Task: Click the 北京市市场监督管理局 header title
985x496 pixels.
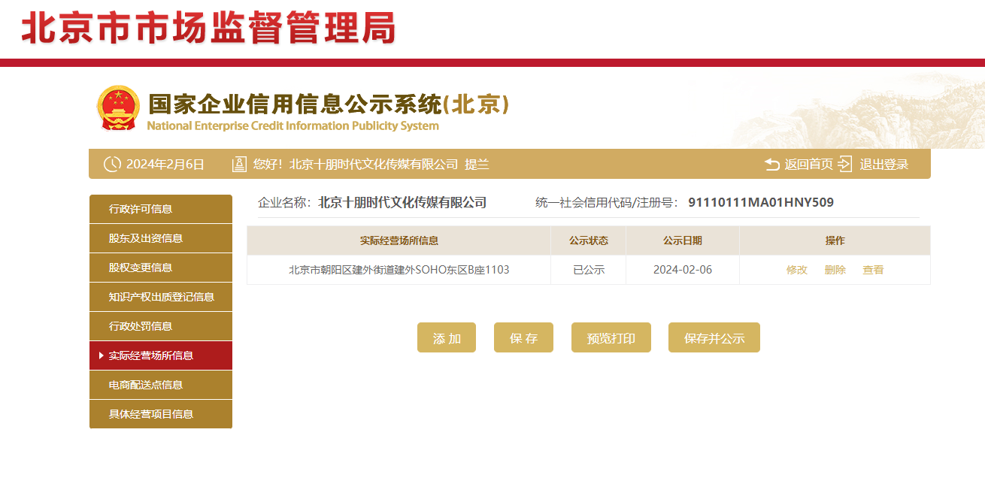Action: (x=208, y=29)
